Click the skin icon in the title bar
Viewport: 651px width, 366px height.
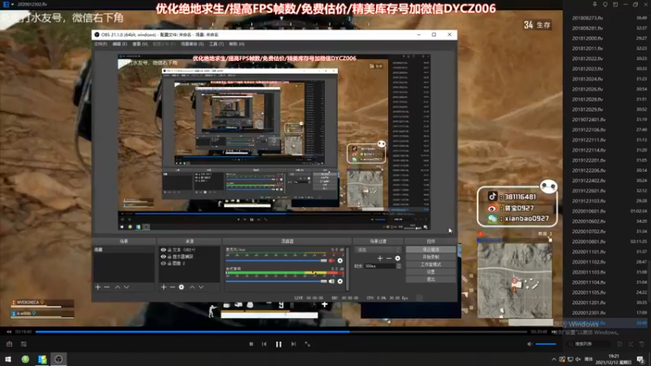(605, 4)
